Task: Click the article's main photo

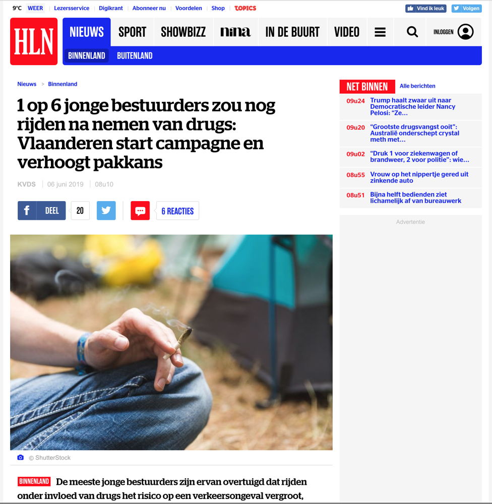Action: pos(171,342)
